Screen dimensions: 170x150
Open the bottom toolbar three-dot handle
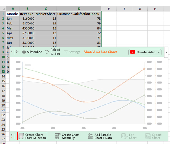(12, 136)
